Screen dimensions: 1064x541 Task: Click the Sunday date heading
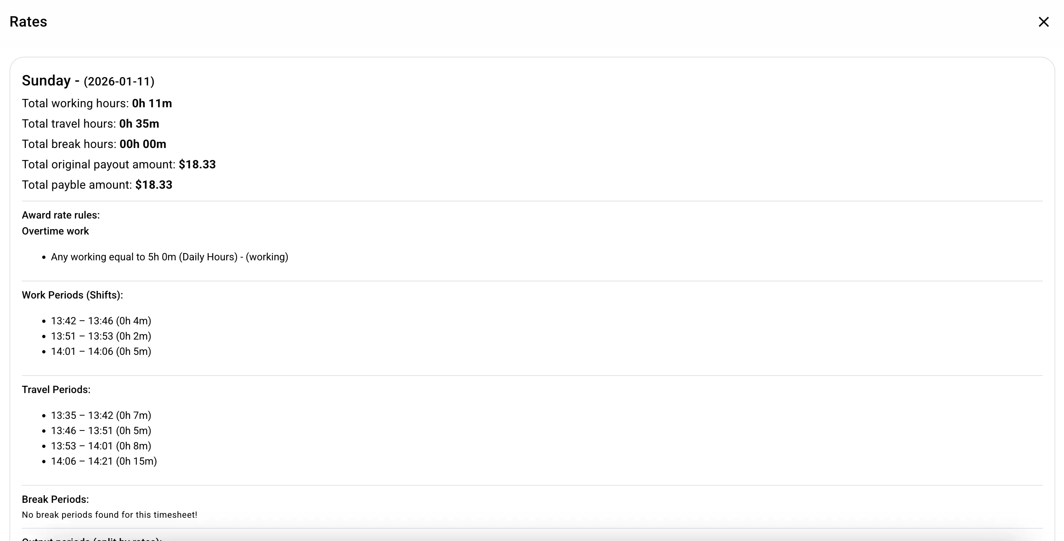click(88, 81)
